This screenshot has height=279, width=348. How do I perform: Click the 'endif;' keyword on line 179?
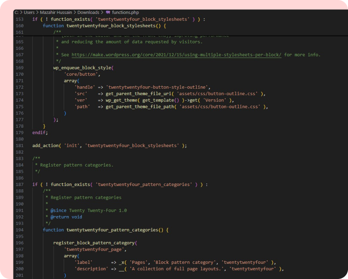pos(40,133)
